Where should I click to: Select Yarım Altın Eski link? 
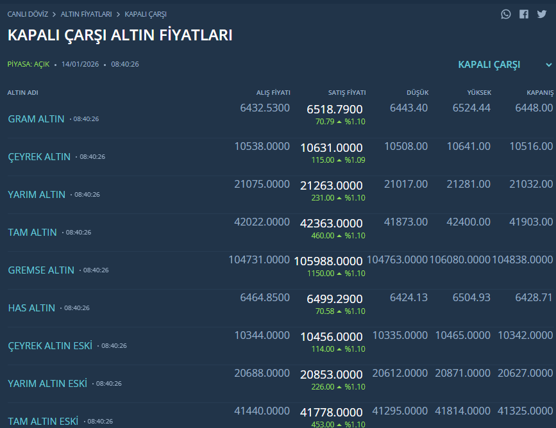(47, 384)
